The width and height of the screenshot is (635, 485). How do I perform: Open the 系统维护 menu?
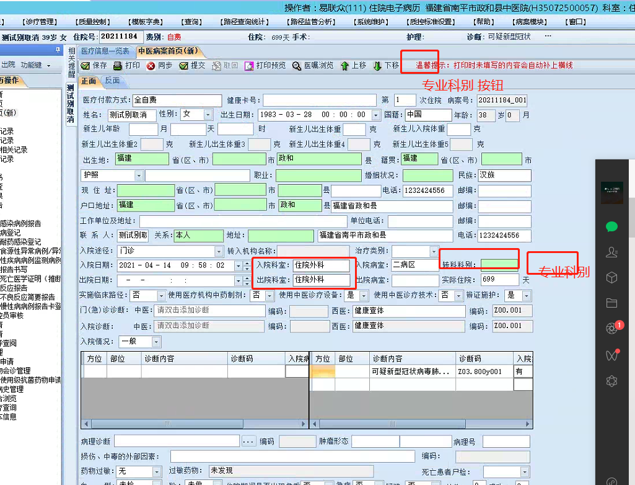371,22
